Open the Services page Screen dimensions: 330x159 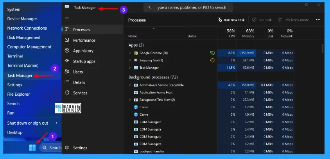pos(92,93)
